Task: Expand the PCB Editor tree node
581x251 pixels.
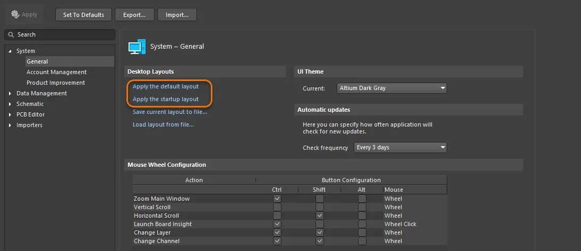Action: click(10, 115)
